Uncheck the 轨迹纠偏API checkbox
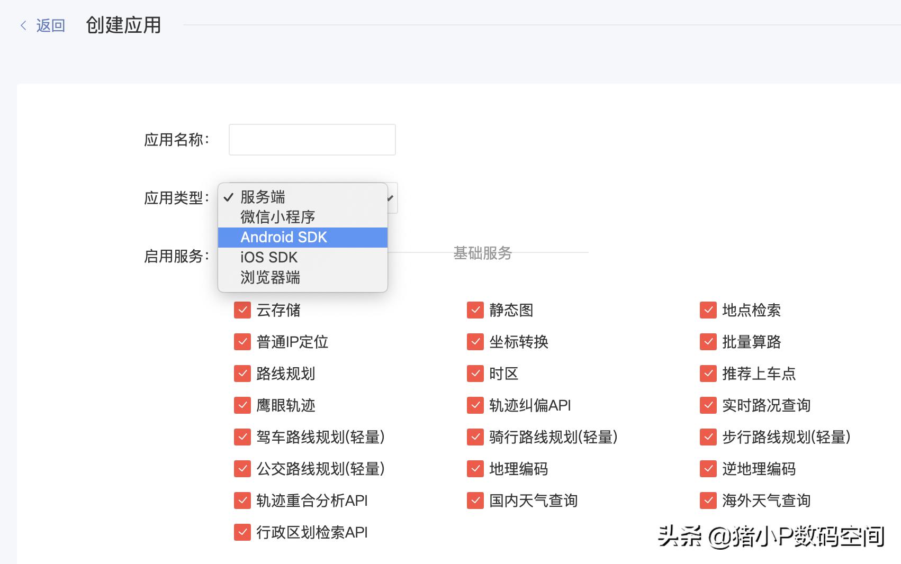The width and height of the screenshot is (901, 564). pyautogui.click(x=475, y=405)
